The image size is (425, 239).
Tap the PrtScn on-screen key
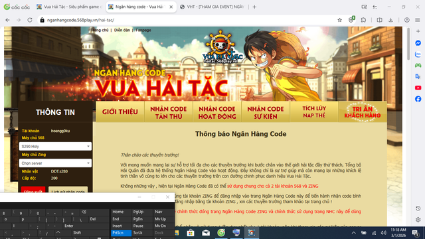[x=121, y=233]
